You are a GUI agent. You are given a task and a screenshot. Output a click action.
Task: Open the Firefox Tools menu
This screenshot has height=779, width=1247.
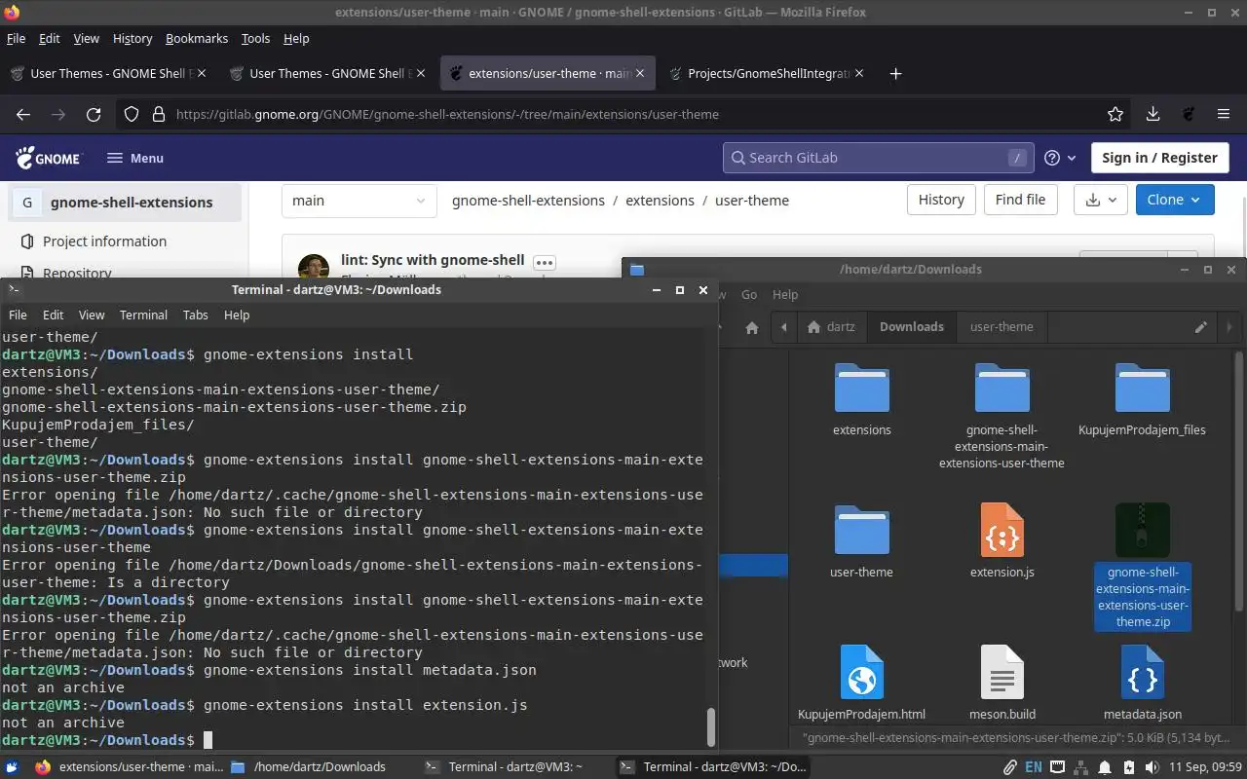pyautogui.click(x=255, y=38)
